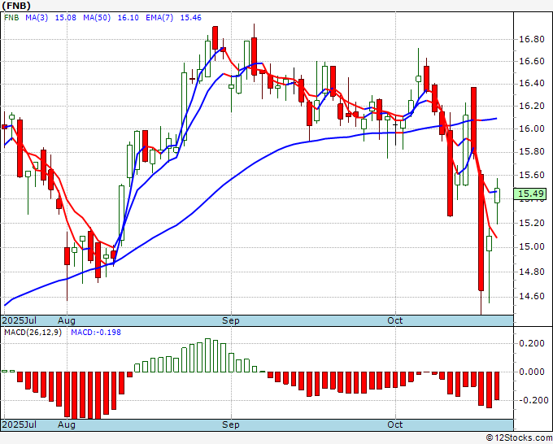Click the MA(3) value 15.08
Viewport: 553px width, 444px height.
[x=65, y=18]
